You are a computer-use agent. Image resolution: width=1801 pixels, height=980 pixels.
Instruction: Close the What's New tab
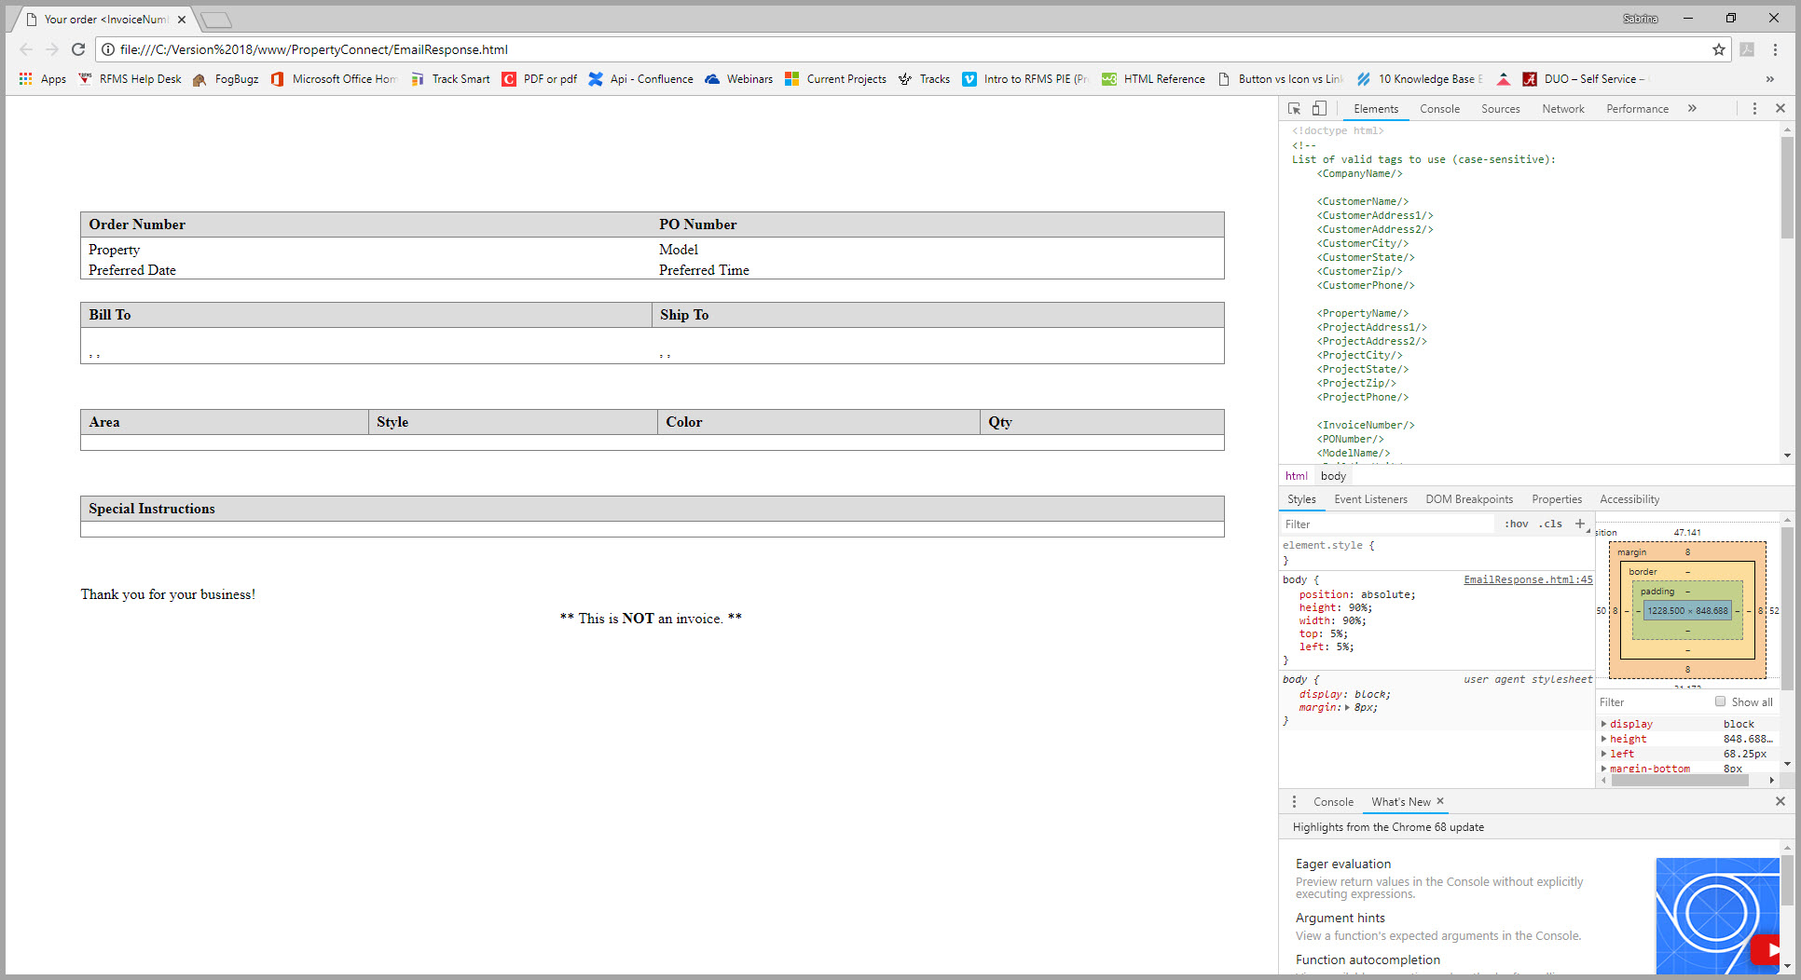pyautogui.click(x=1440, y=801)
